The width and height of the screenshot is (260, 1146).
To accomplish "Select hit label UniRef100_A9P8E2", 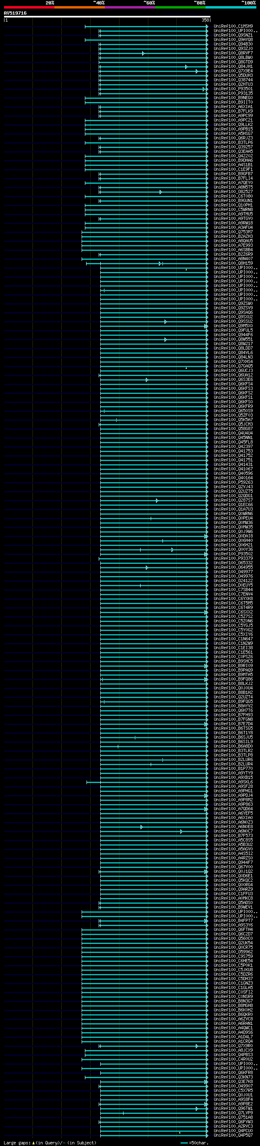I will [x=233, y=1103].
